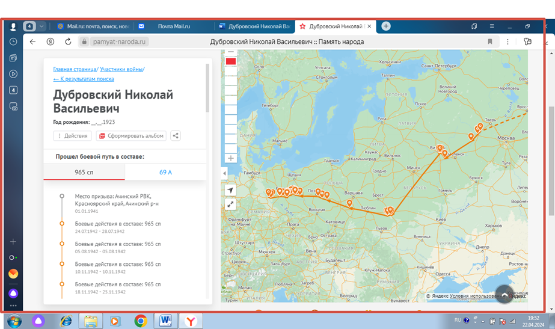
Task: Close the active Дубровский Николай tab
Action: click(x=369, y=26)
